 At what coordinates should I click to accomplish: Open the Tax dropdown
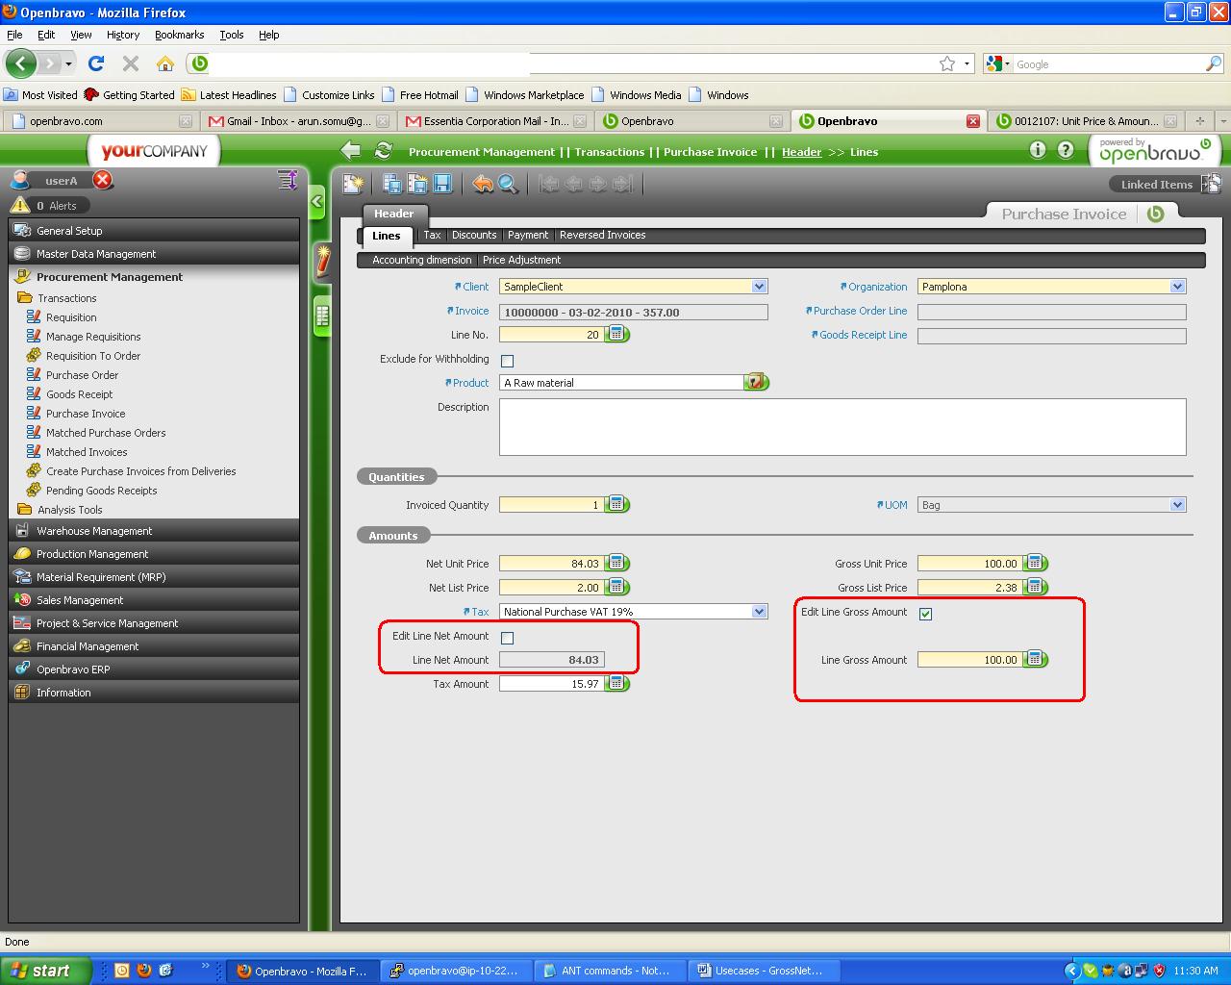[760, 612]
